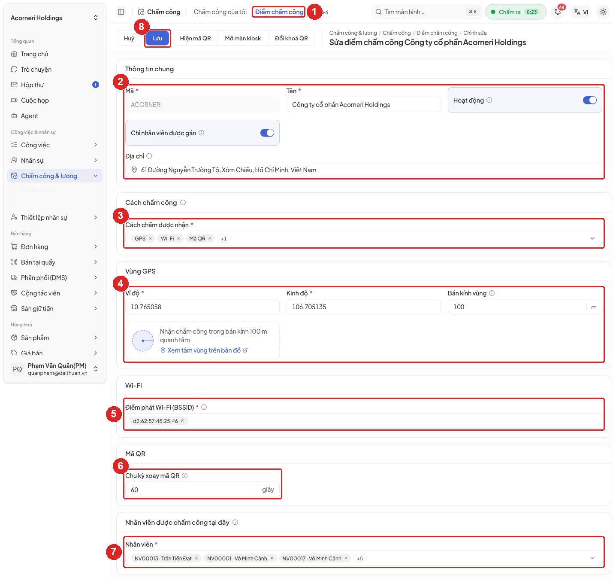Click info icon beside Bán kính vùng
Viewport: 613px width, 581px height.
tap(492, 293)
